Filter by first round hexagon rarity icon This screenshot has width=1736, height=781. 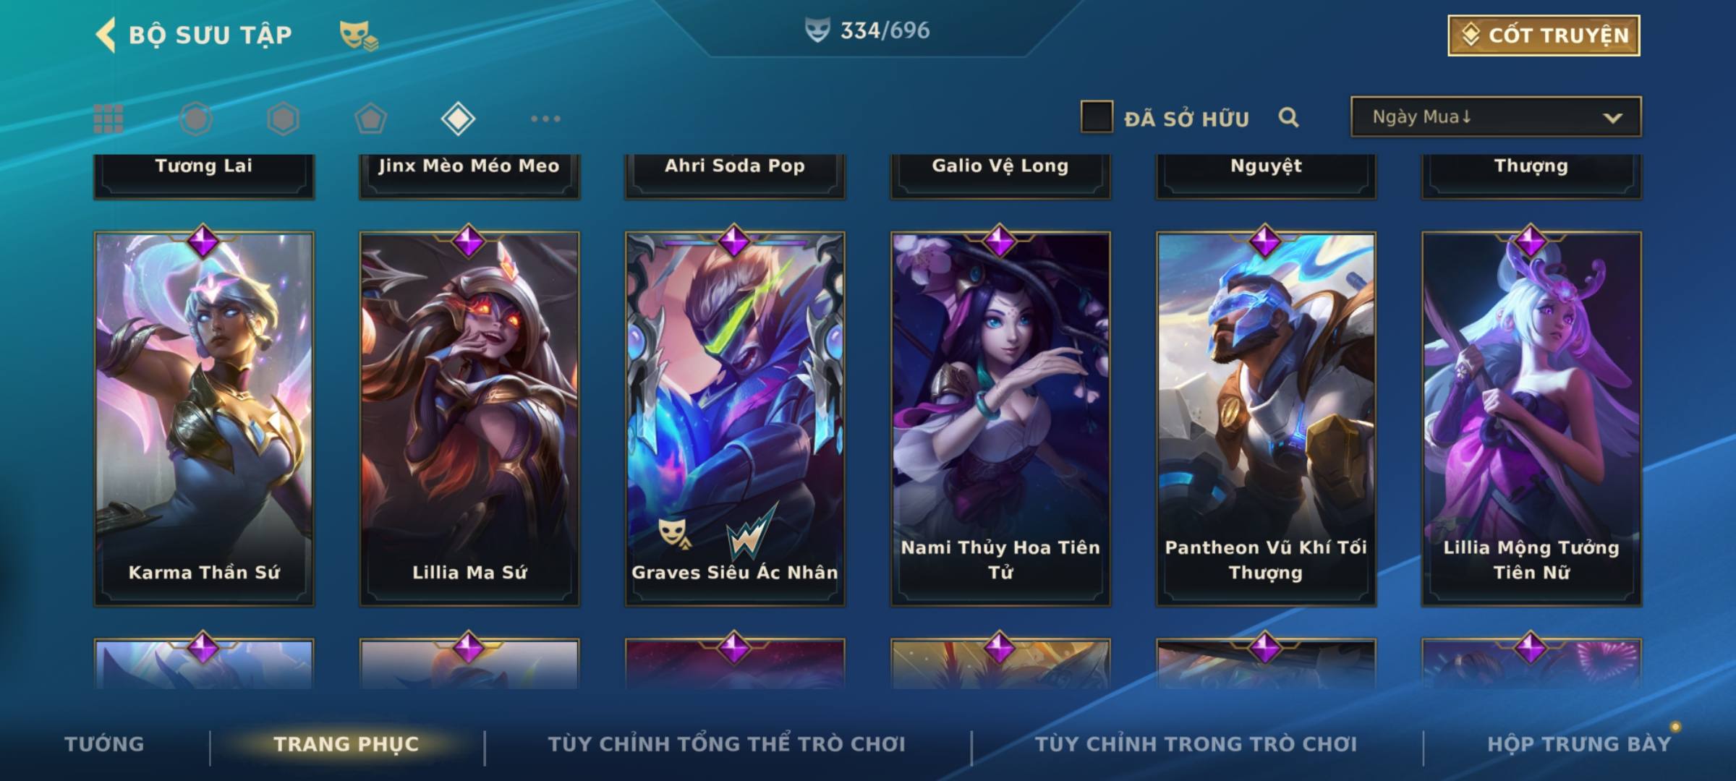196,119
